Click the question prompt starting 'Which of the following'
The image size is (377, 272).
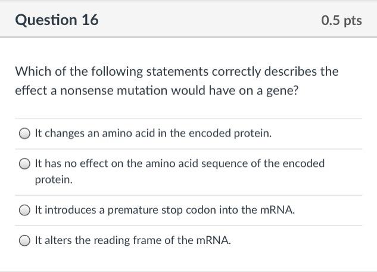[176, 72]
